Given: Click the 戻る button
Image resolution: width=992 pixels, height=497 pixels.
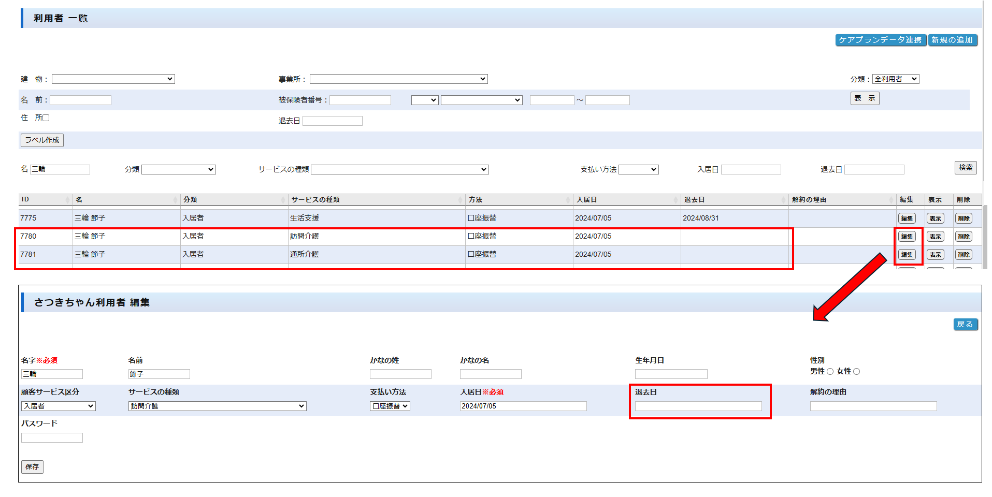Looking at the screenshot, I should [x=965, y=325].
